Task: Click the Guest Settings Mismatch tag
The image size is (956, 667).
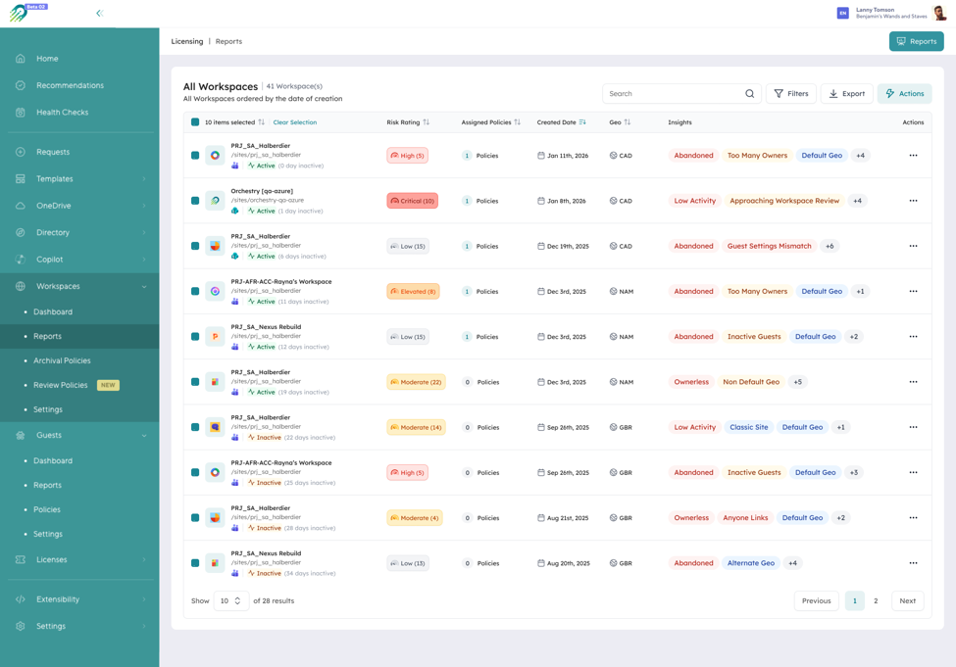Action: click(769, 246)
